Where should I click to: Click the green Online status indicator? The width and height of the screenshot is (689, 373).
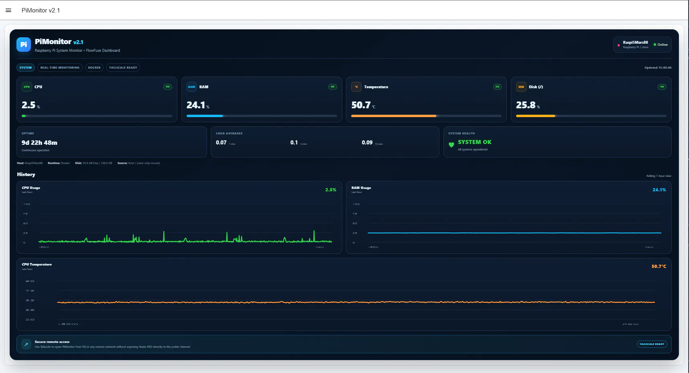pos(661,45)
